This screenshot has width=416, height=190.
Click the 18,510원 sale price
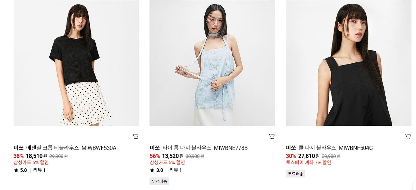[36, 156]
